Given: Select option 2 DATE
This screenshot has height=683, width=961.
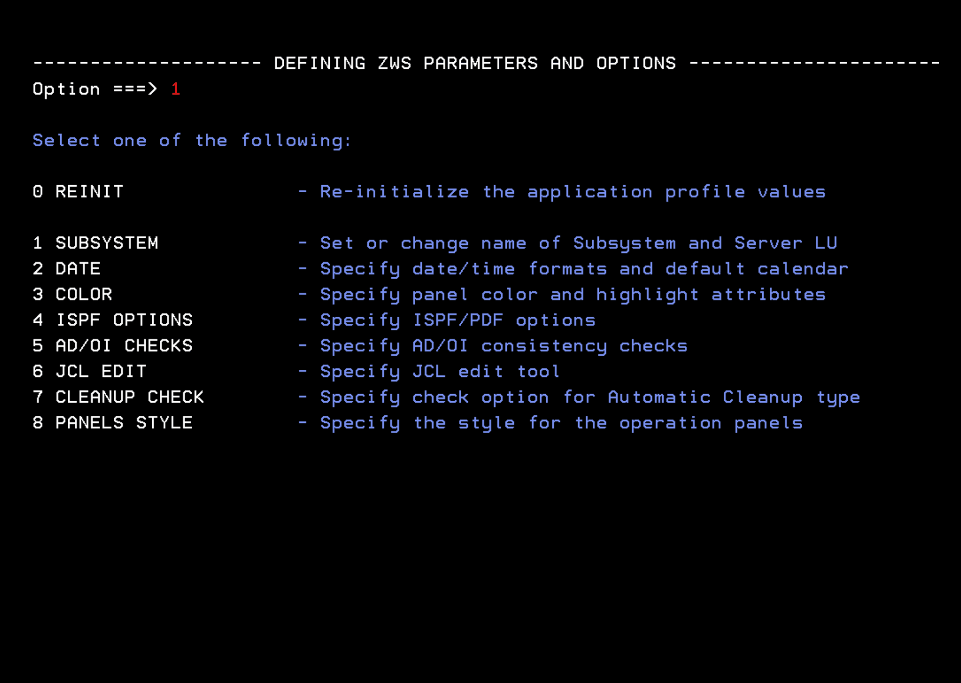Looking at the screenshot, I should [x=66, y=269].
